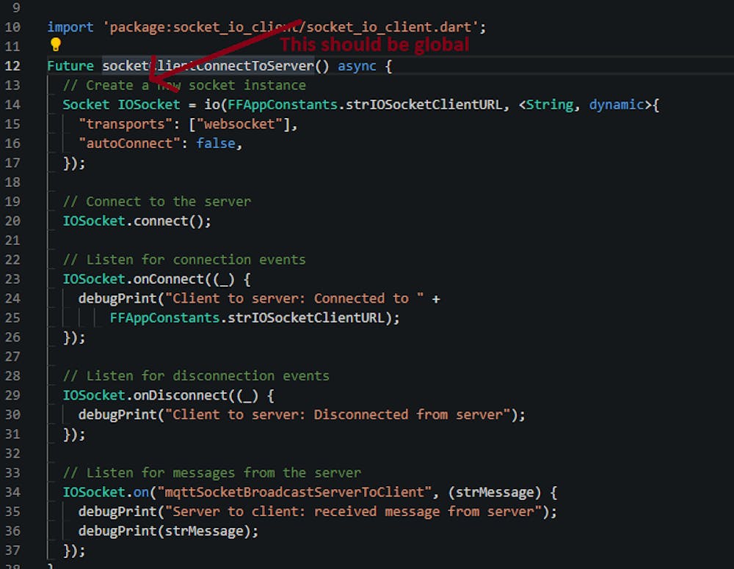Click line number 34 in the gutter
Viewport: 734px width, 569px height.
click(12, 493)
